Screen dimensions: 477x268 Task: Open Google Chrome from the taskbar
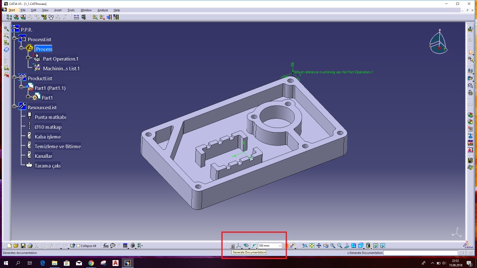(x=91, y=263)
